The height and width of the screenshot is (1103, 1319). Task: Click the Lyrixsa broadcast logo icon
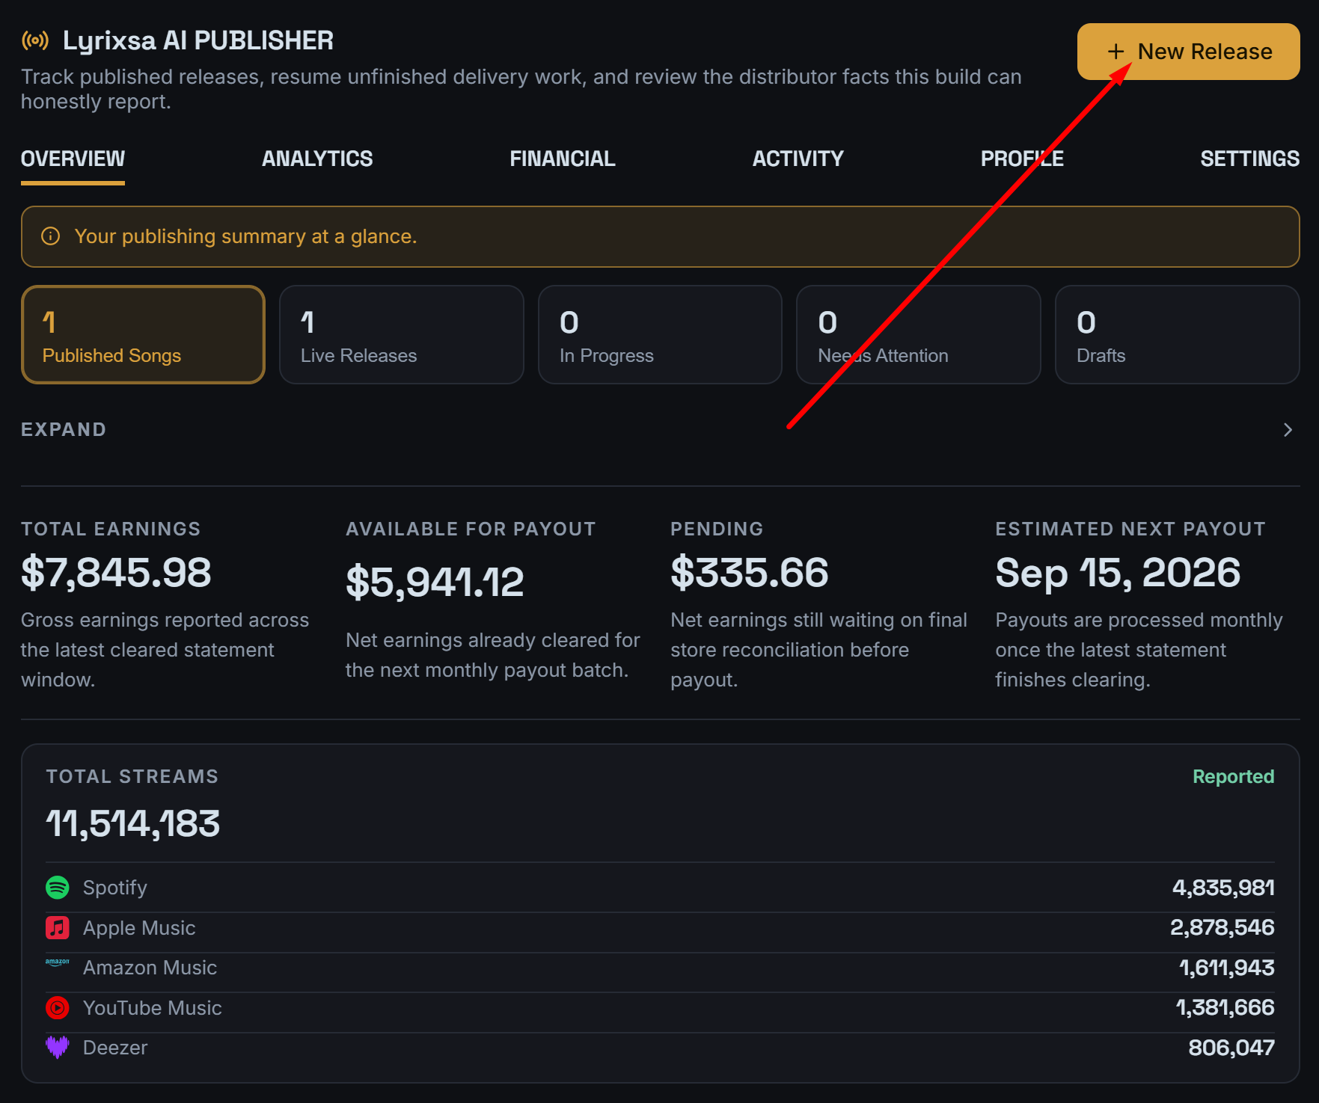(x=35, y=40)
